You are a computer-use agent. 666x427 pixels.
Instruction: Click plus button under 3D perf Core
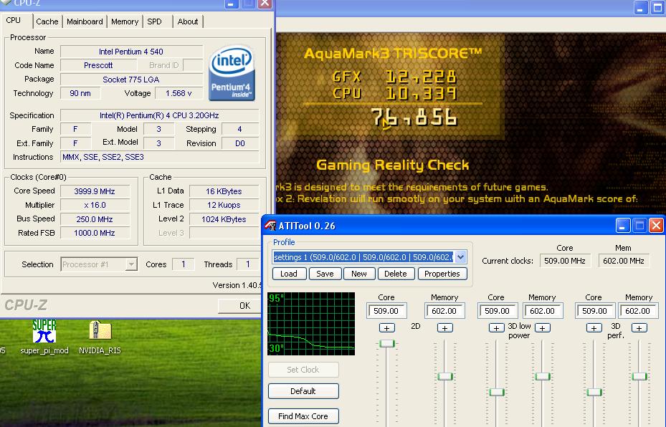(x=594, y=327)
